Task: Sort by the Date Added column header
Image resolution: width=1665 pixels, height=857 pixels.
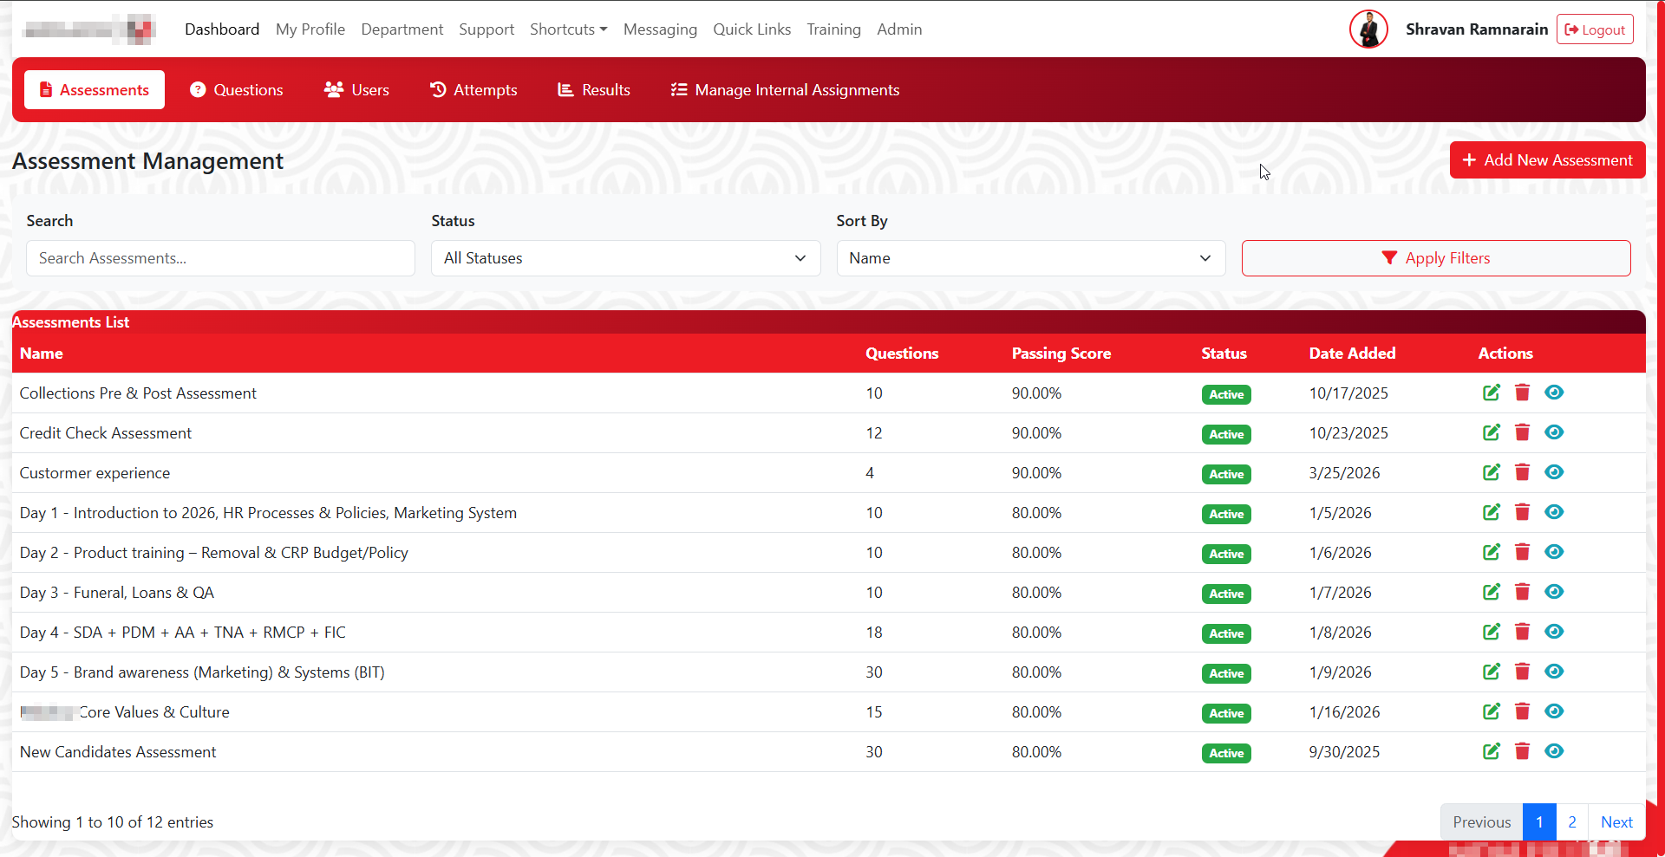Action: coord(1352,354)
